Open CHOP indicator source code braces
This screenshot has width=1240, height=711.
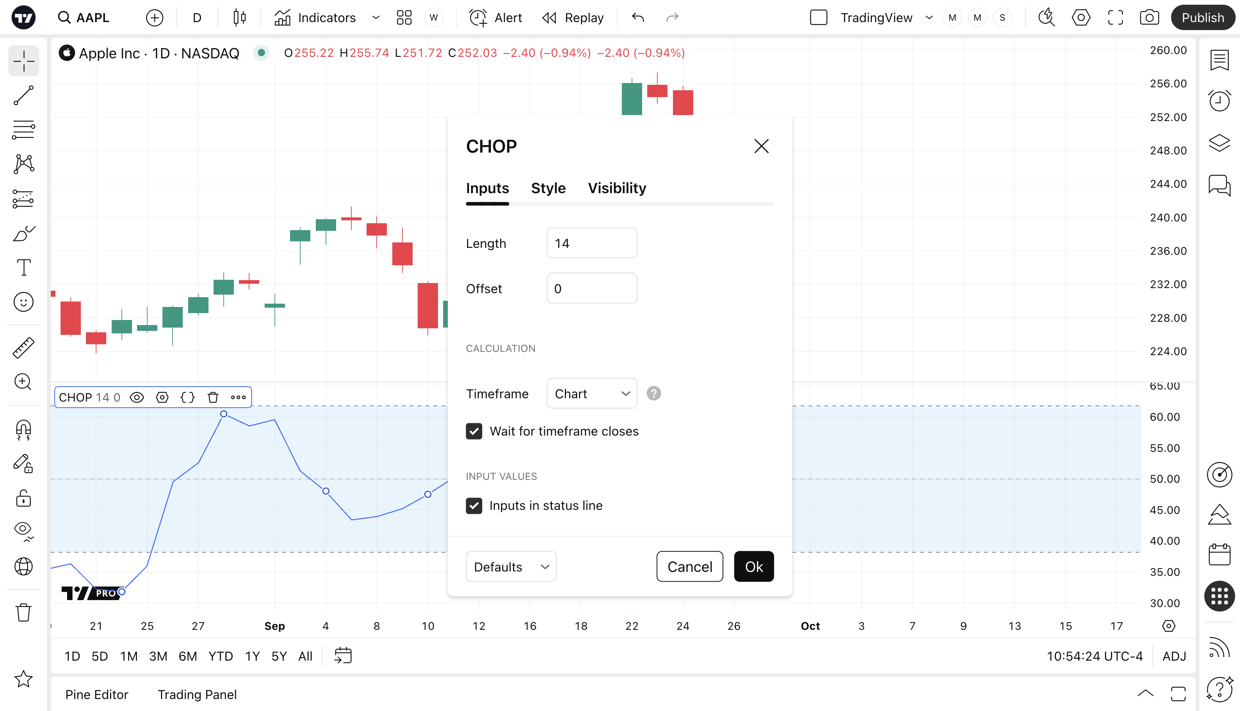(187, 398)
